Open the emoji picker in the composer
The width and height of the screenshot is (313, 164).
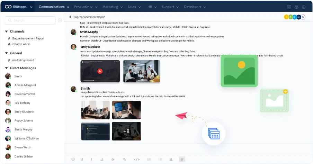(73, 159)
